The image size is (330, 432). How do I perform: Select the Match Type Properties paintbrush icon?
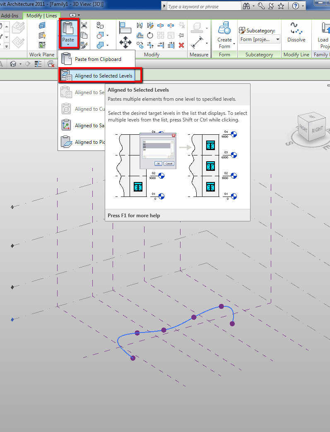(84, 45)
